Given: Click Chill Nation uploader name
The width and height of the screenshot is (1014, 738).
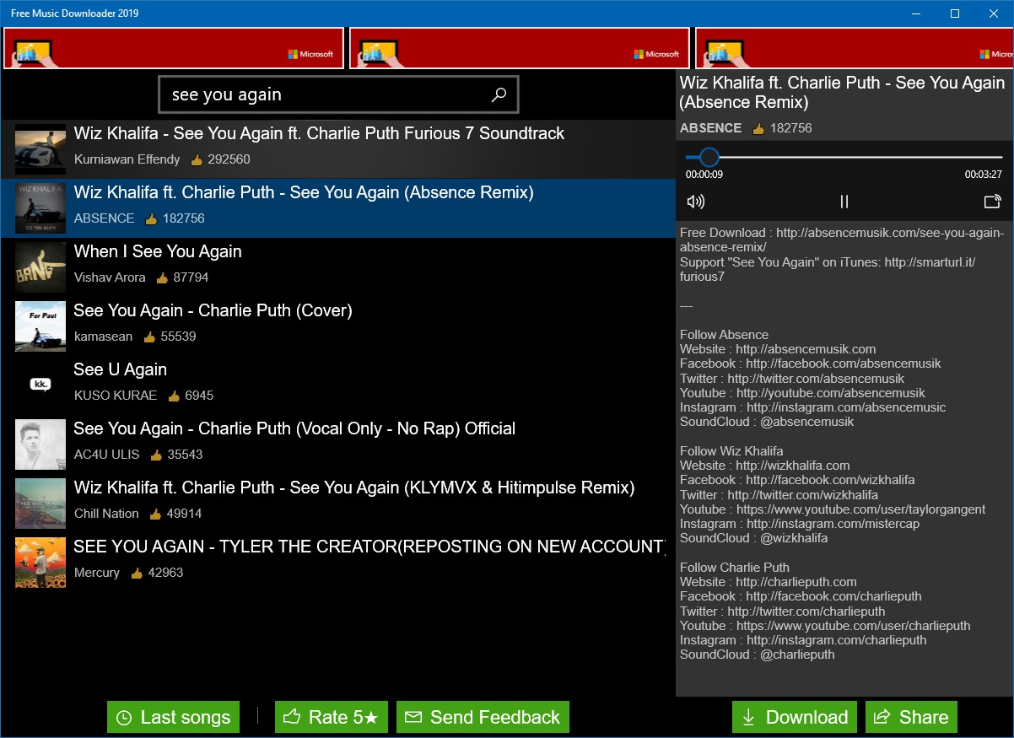Looking at the screenshot, I should [106, 514].
